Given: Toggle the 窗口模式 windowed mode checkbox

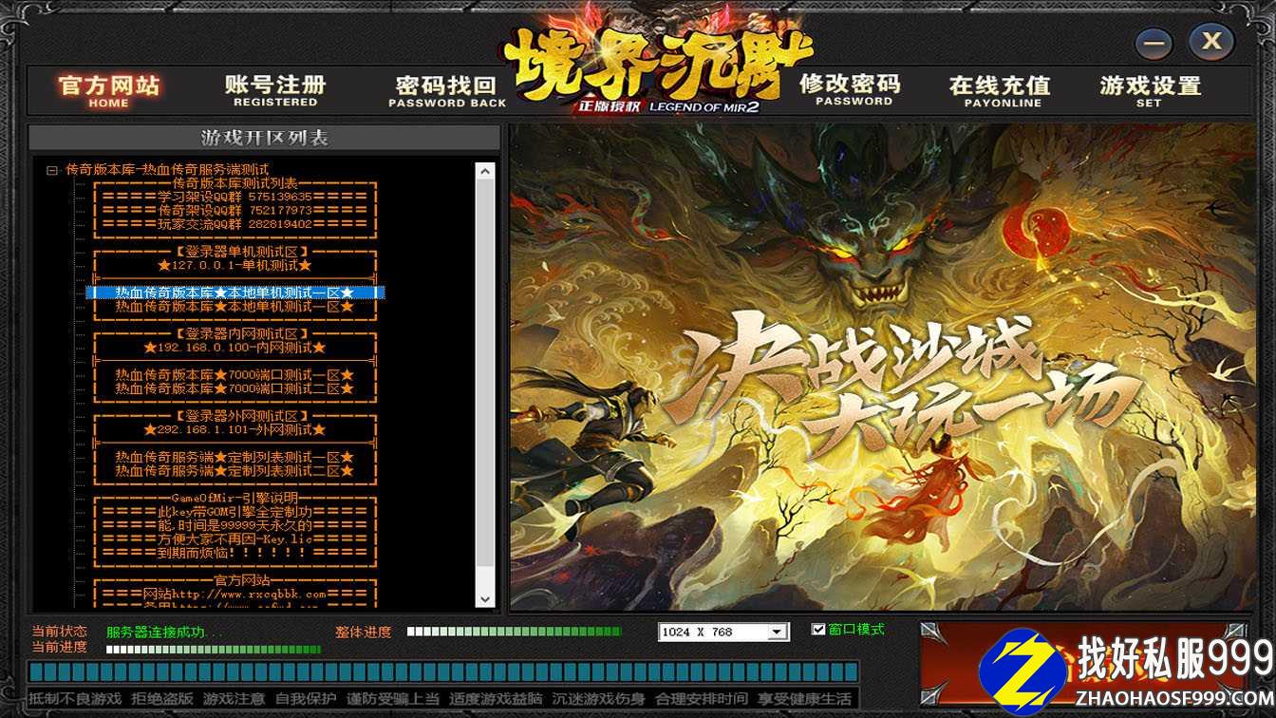Looking at the screenshot, I should point(818,629).
